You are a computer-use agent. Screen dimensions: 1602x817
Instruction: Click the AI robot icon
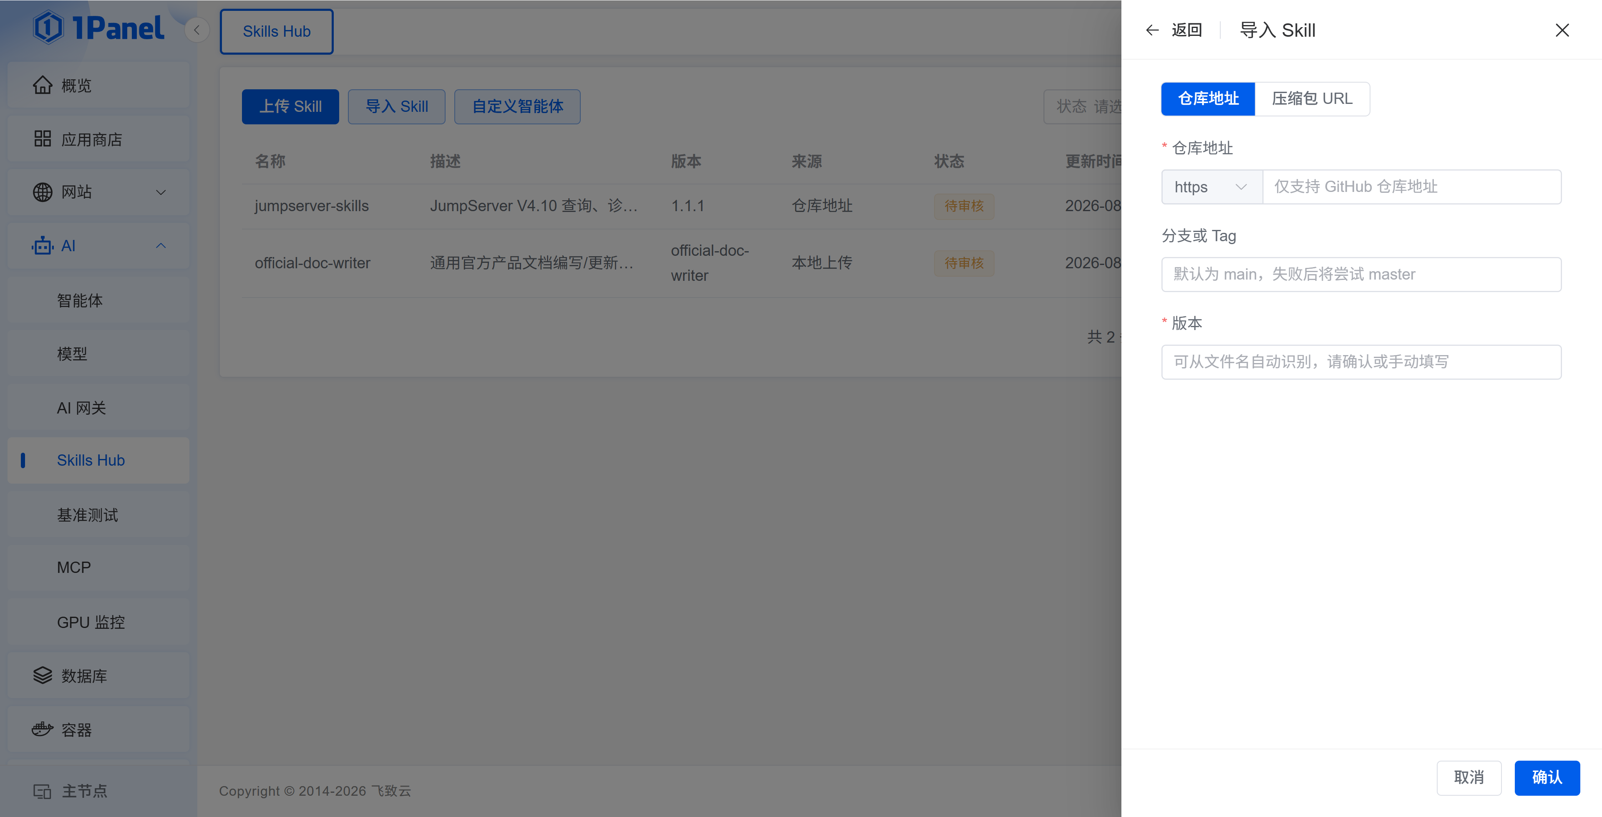pyautogui.click(x=42, y=246)
